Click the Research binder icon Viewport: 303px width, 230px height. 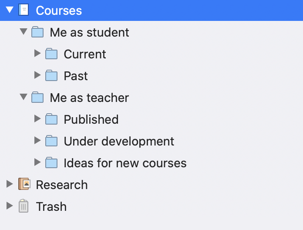click(24, 184)
